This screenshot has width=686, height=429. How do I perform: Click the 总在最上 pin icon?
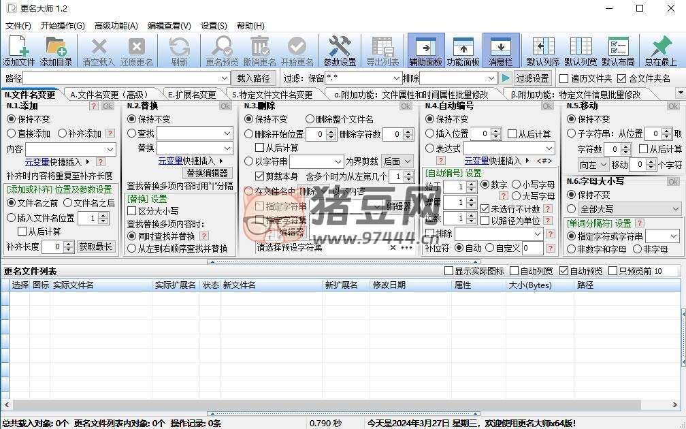tap(660, 46)
